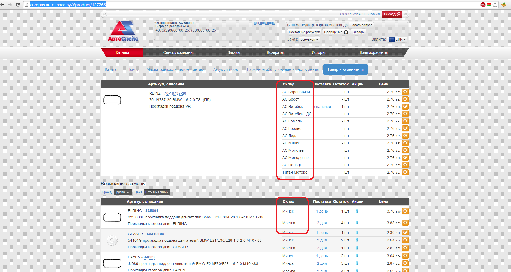This screenshot has height=272, width=511.
Task: Open the все телефоны link
Action: click(264, 23)
